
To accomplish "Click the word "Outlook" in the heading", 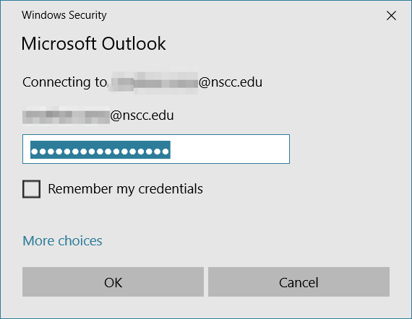I will click(x=134, y=43).
